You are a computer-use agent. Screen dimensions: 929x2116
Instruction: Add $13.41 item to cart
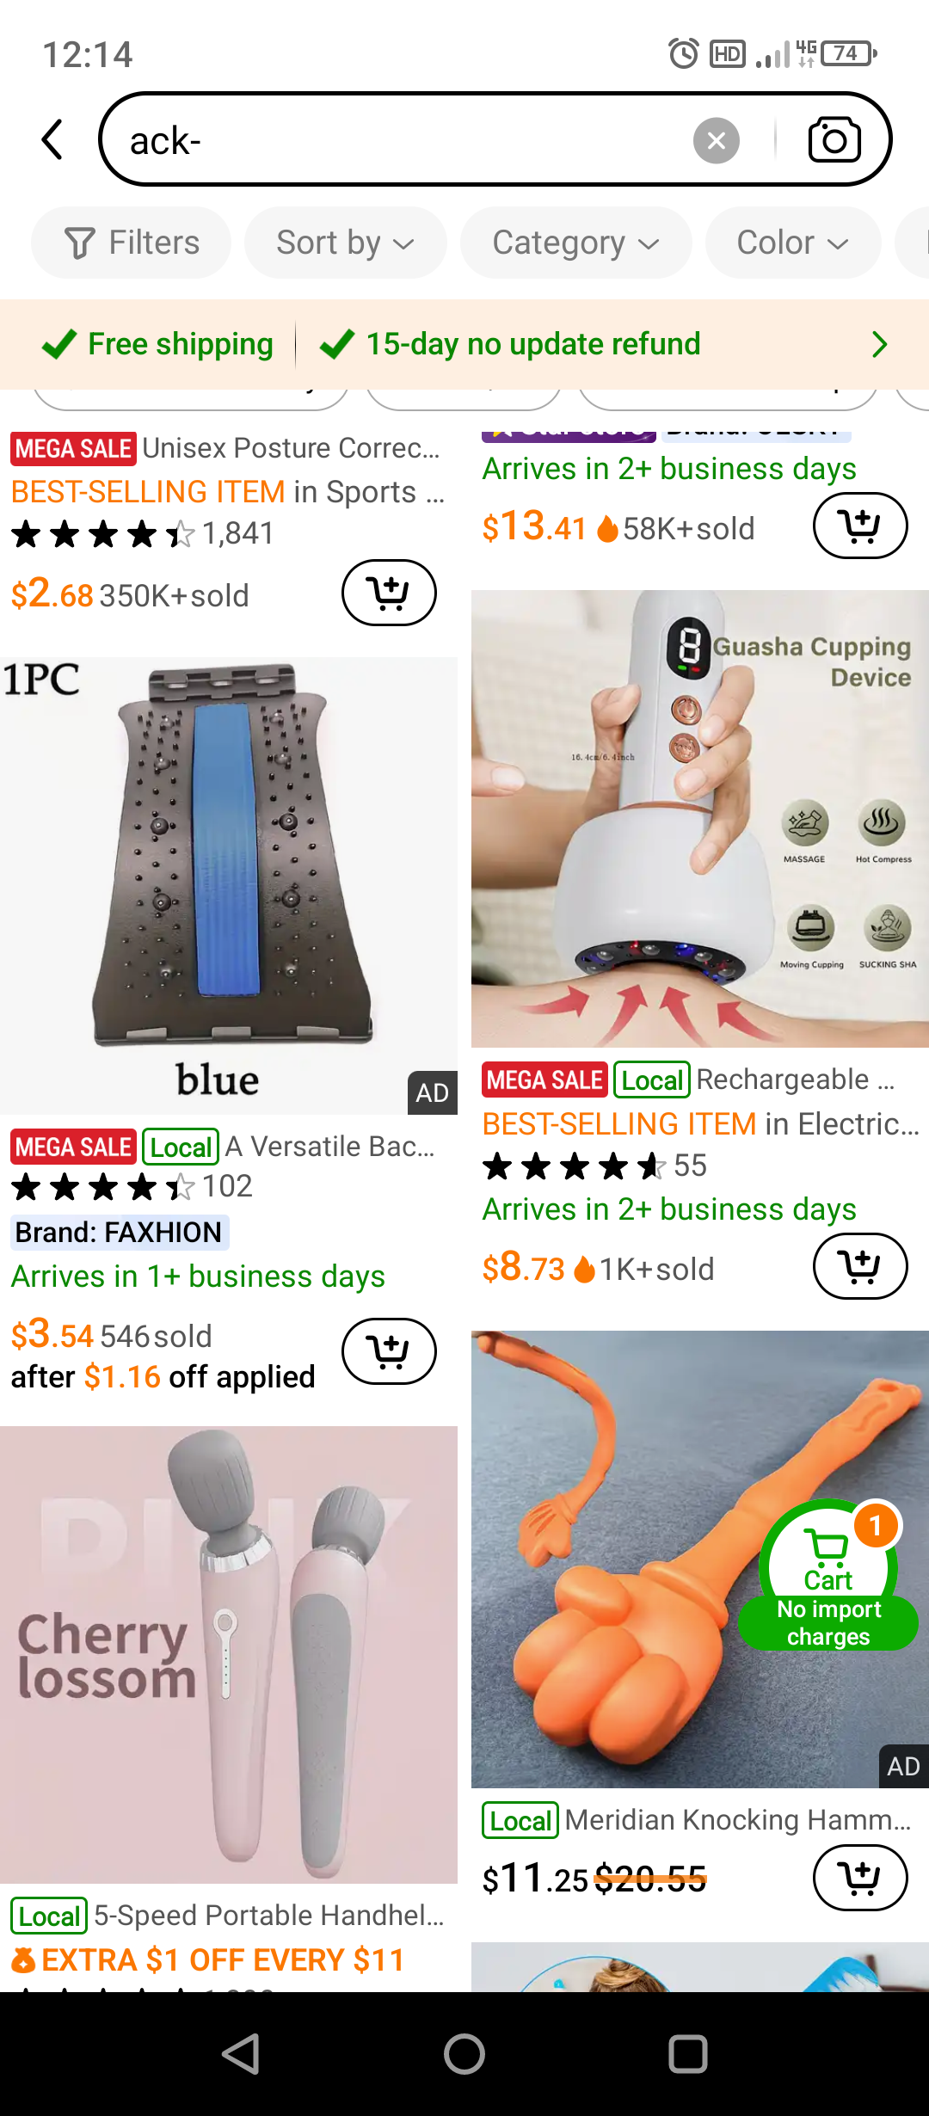click(860, 526)
